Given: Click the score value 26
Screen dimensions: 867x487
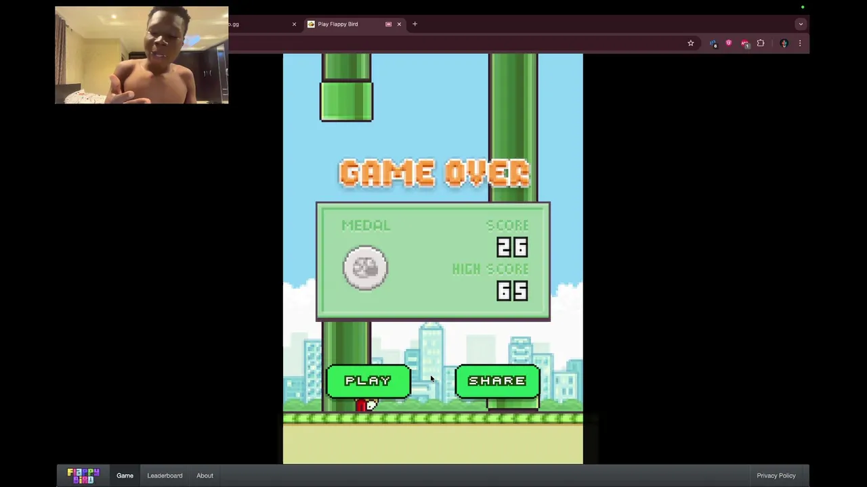Looking at the screenshot, I should [x=512, y=248].
